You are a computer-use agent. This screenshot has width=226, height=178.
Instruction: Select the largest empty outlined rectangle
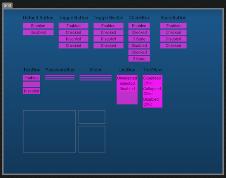[49, 131]
